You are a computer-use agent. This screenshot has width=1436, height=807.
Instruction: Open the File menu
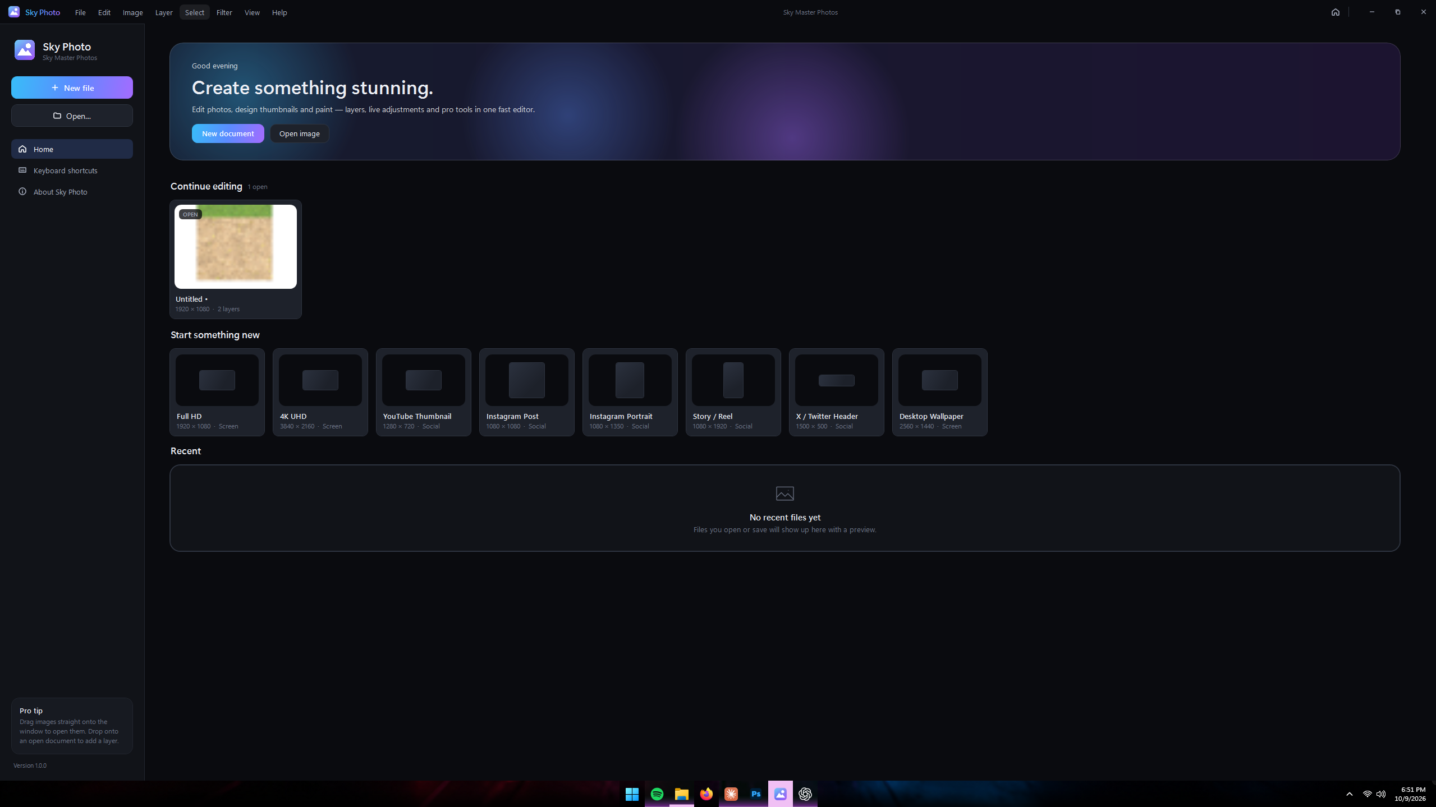pyautogui.click(x=80, y=12)
